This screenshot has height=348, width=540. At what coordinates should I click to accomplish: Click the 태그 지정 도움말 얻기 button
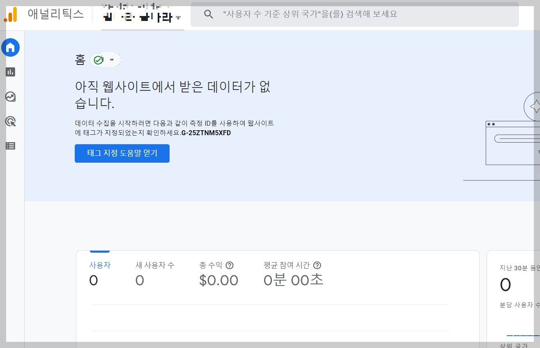coord(122,153)
